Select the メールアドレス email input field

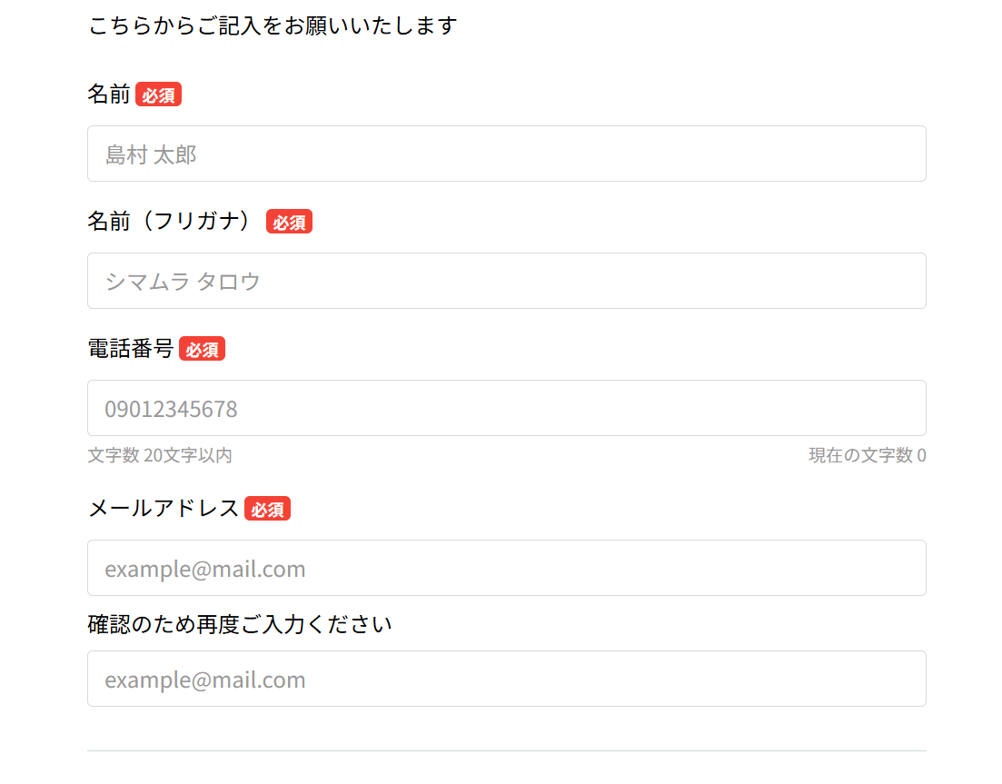pos(506,568)
